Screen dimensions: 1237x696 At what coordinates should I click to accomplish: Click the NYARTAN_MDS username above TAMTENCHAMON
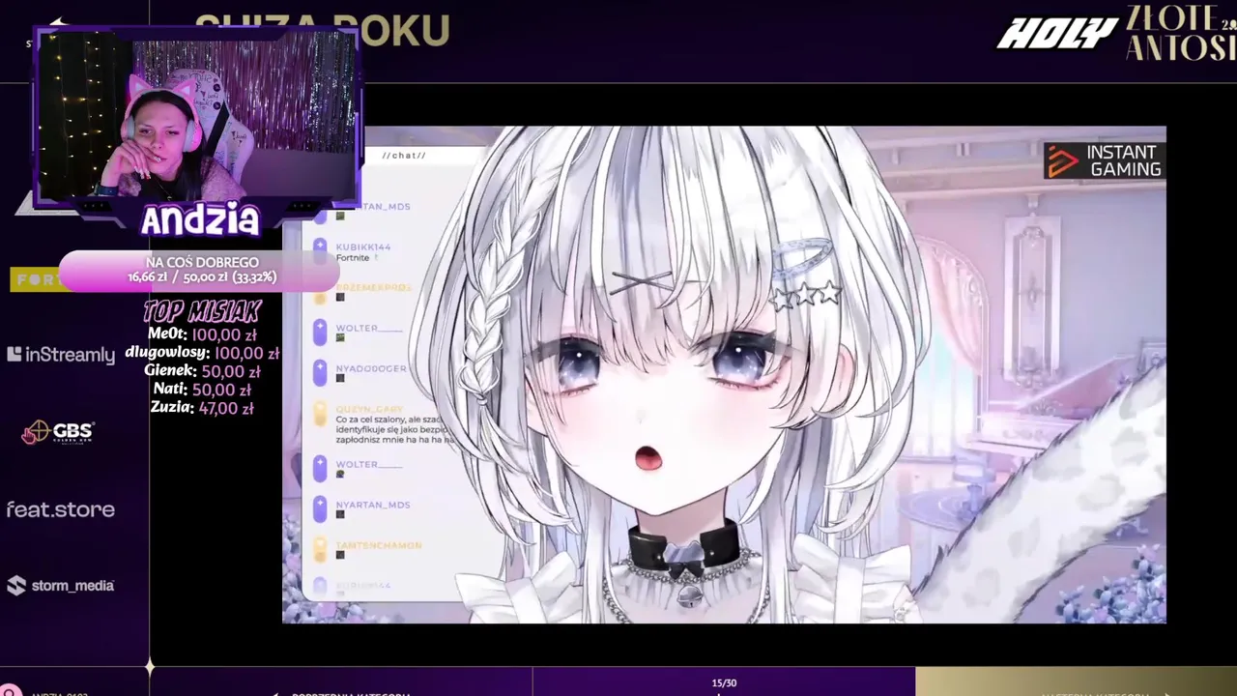click(373, 505)
